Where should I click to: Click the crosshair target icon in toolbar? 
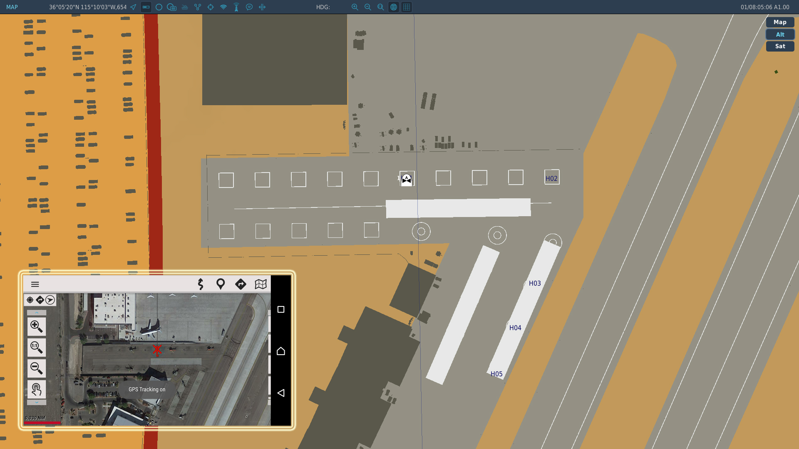211,7
